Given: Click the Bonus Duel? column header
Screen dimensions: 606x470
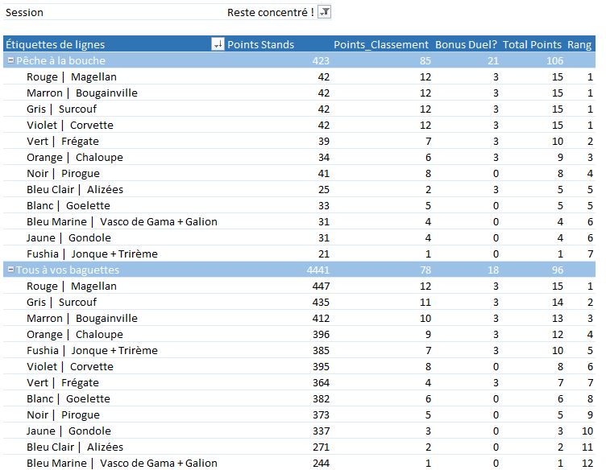Looking at the screenshot, I should coord(466,44).
